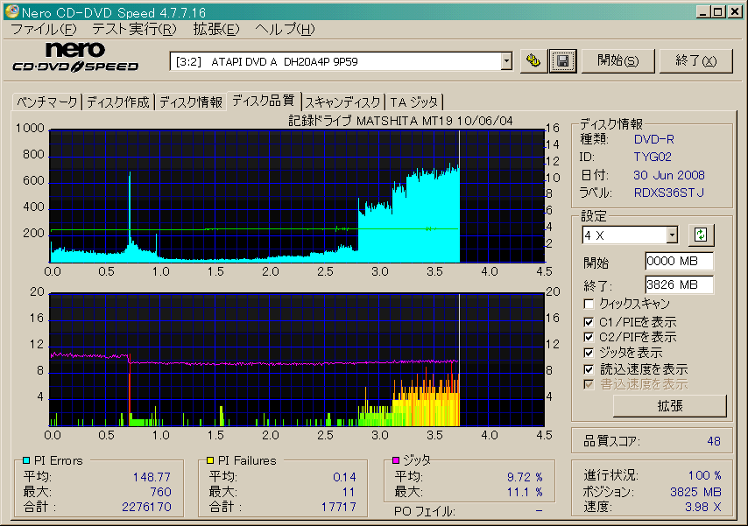Click the green refresh speed icon
Screen dimensions: 748x526
pos(701,235)
